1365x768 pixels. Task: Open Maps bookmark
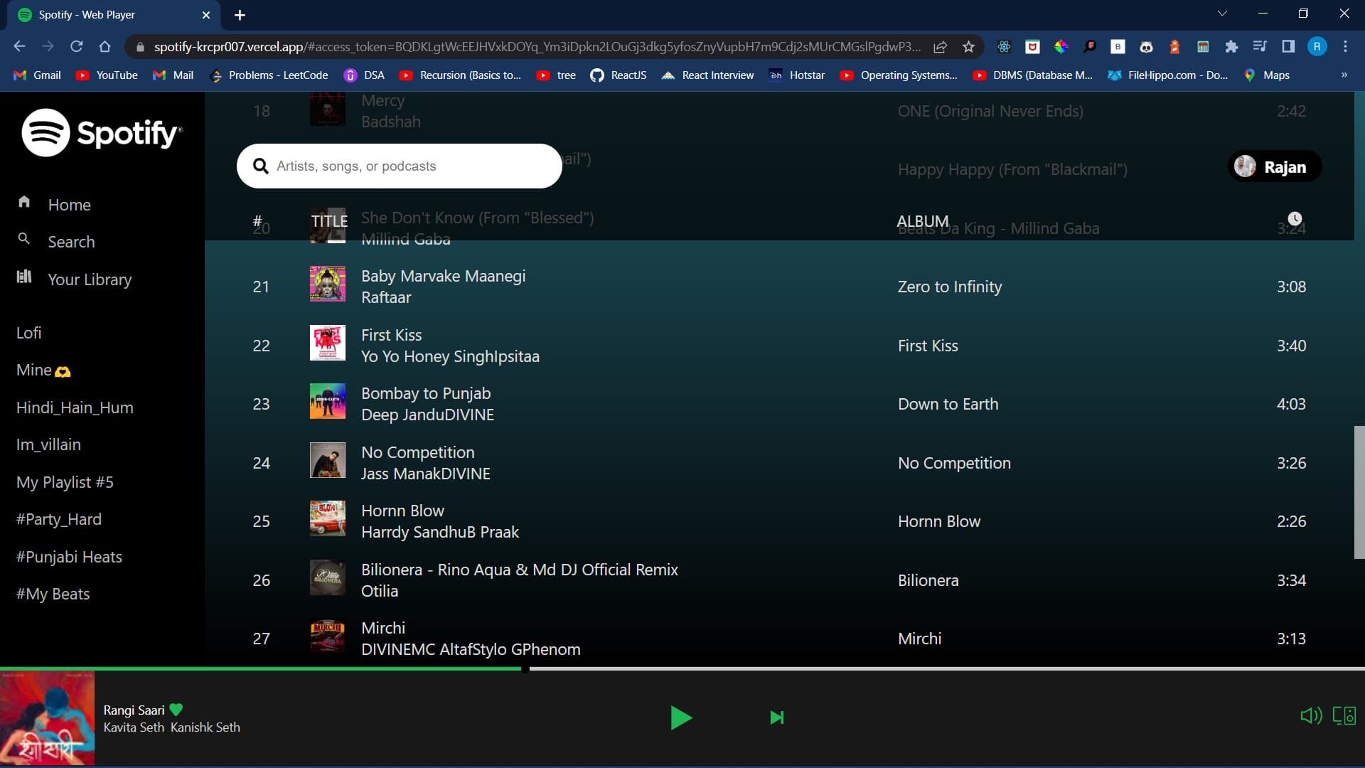1266,75
